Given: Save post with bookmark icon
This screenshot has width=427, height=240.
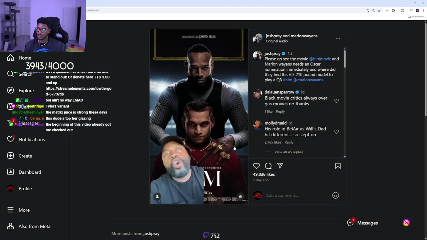Looking at the screenshot, I should click(x=338, y=166).
